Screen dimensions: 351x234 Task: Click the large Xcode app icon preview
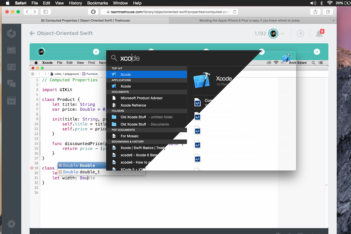(202, 80)
